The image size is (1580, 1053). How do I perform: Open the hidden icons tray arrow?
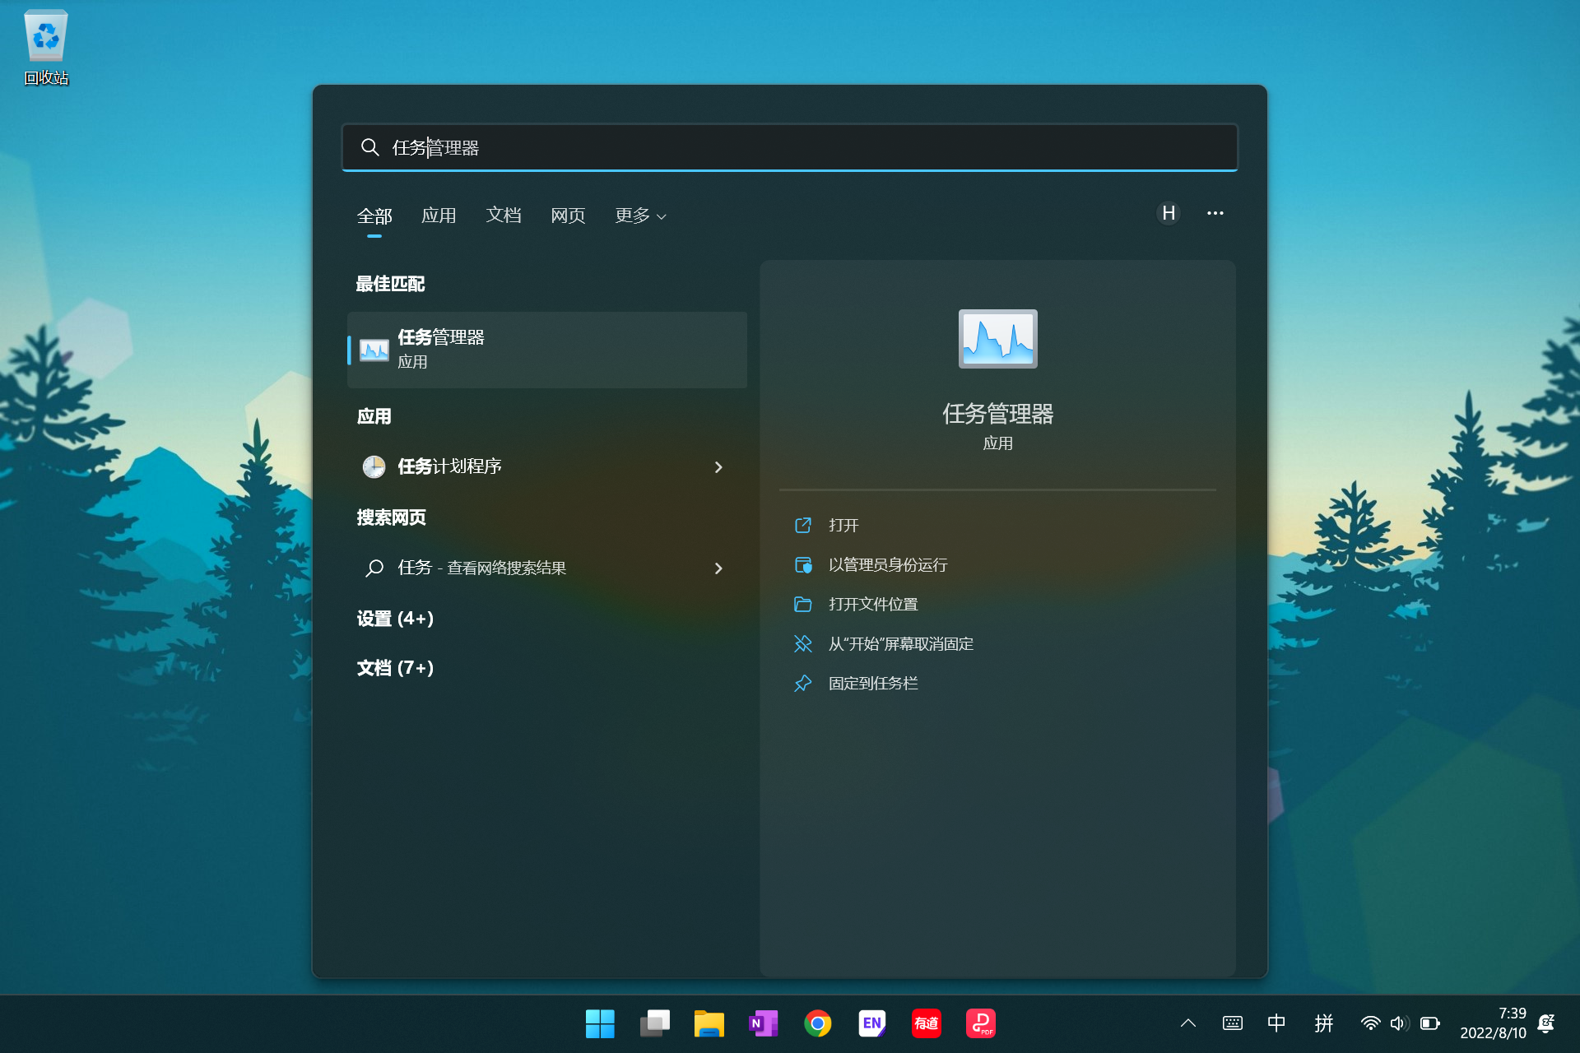pyautogui.click(x=1188, y=1023)
